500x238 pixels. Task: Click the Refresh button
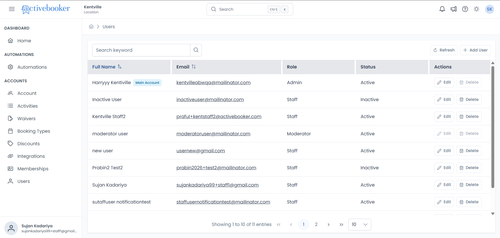coord(444,50)
